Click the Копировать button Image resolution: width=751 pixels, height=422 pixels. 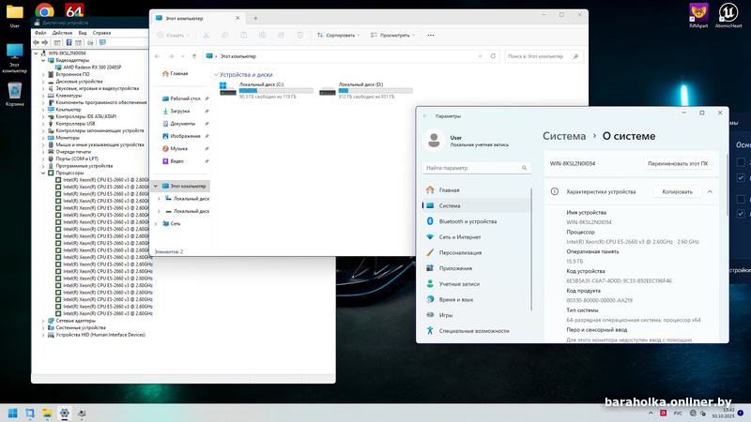coord(677,191)
